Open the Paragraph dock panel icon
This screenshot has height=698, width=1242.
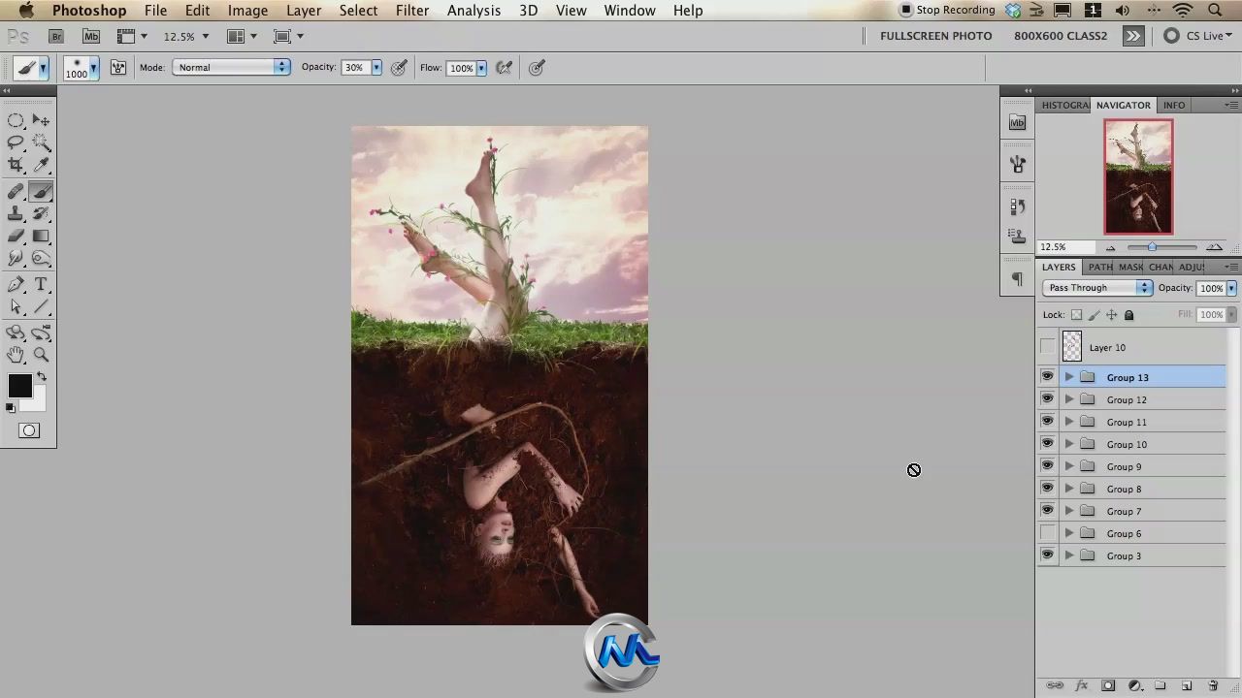point(1017,279)
